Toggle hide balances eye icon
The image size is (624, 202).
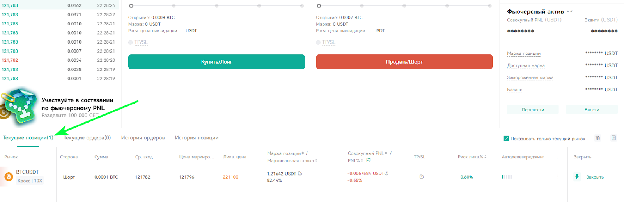tap(569, 12)
